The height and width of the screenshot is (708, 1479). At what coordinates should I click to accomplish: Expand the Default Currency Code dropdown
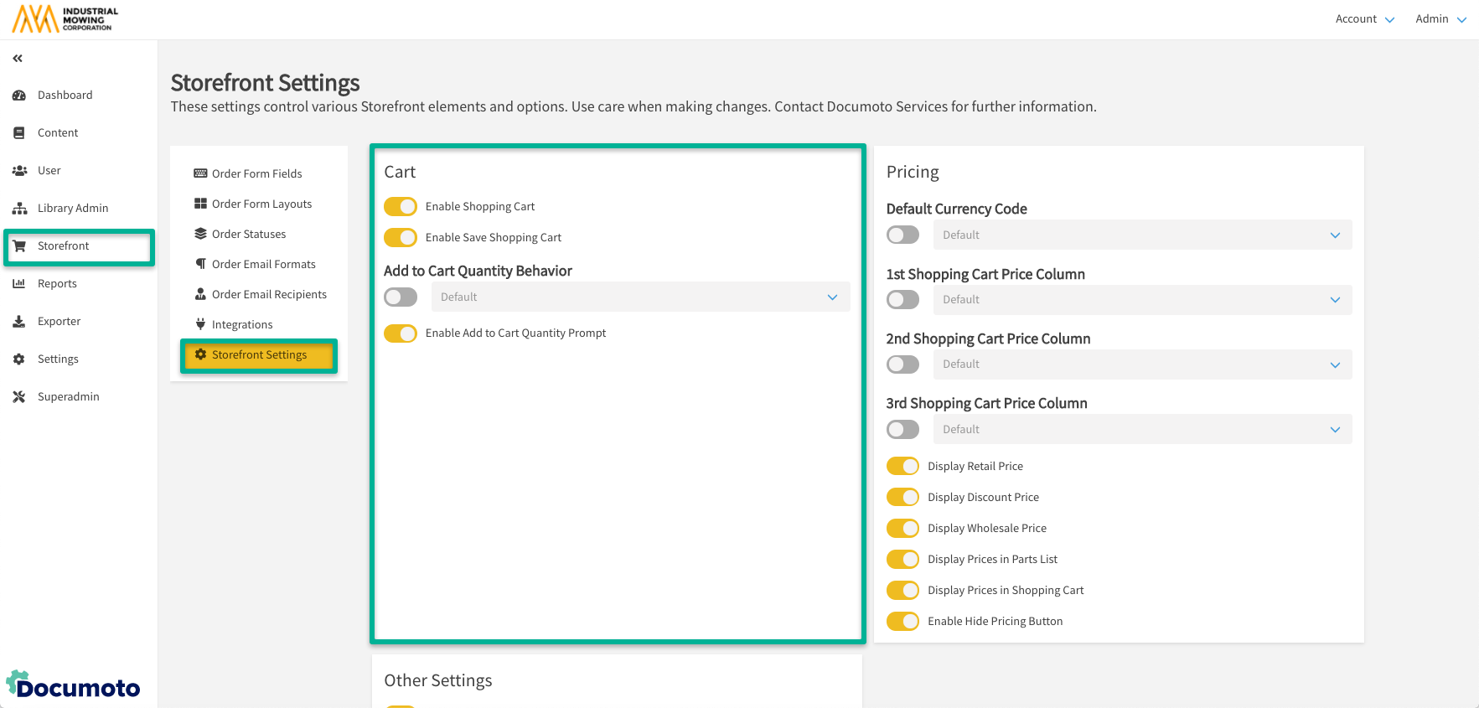[1141, 235]
